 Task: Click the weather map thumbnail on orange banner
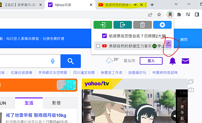(x=66, y=85)
